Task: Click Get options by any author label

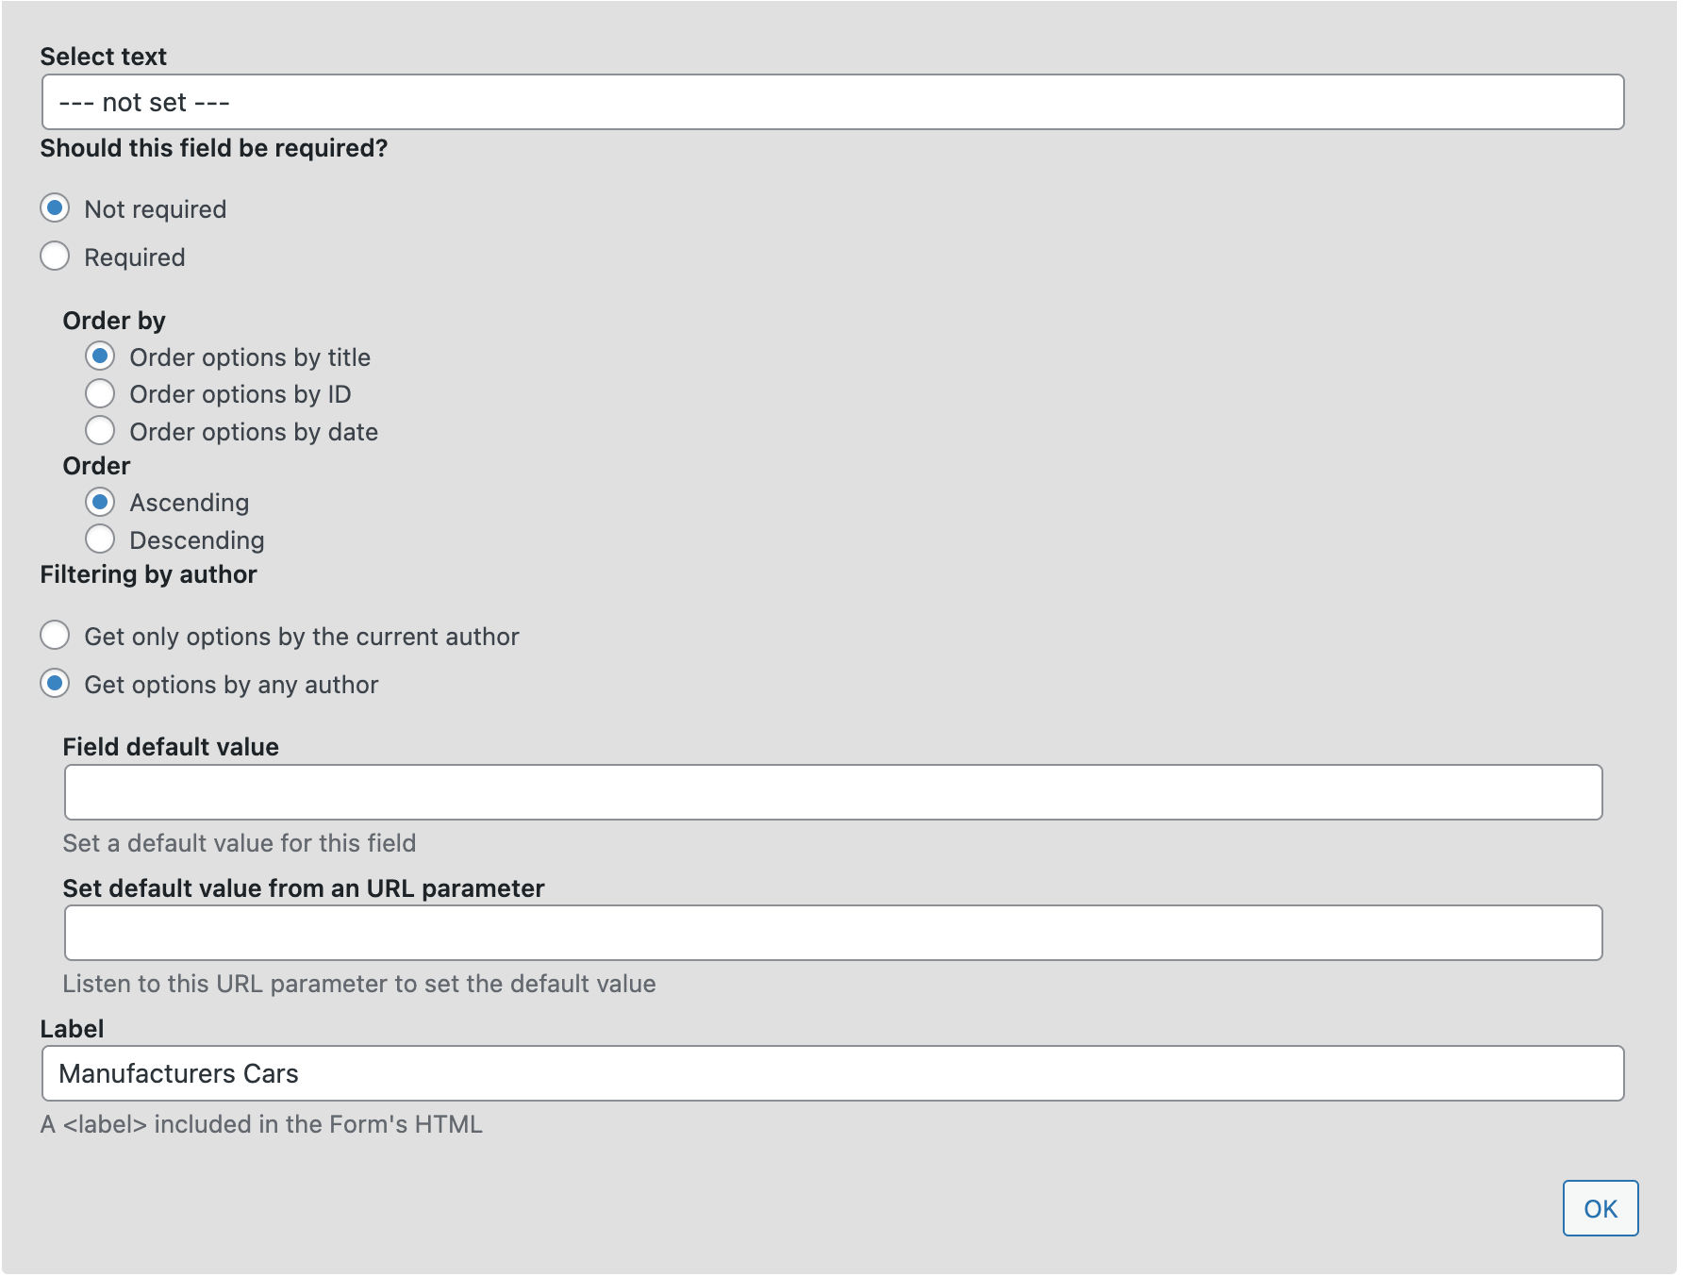Action: [231, 685]
